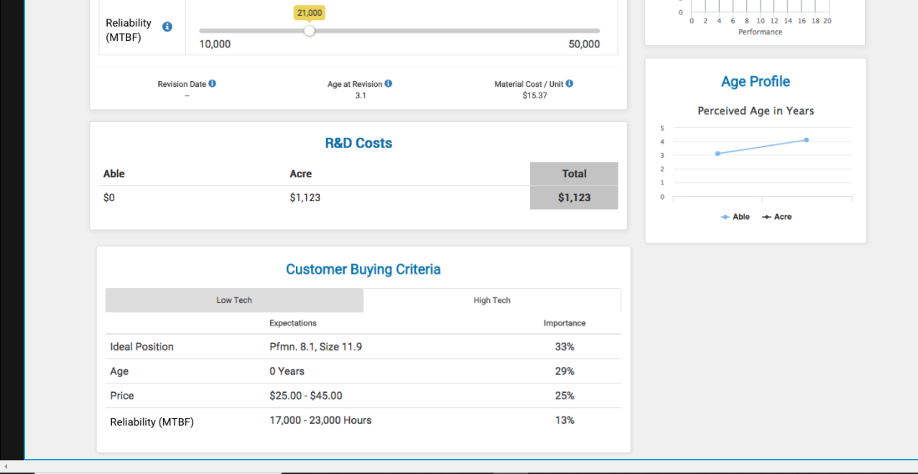918x474 pixels.
Task: Click the left scroll arrow at bottom
Action: [6, 468]
